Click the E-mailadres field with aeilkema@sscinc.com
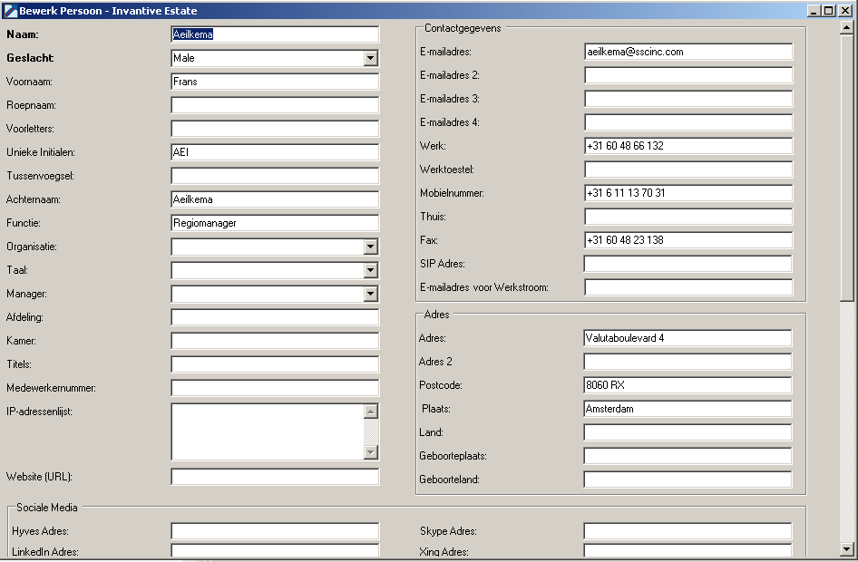858x562 pixels. tap(688, 52)
